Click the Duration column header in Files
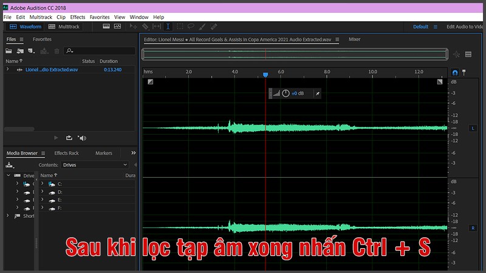 click(x=109, y=61)
